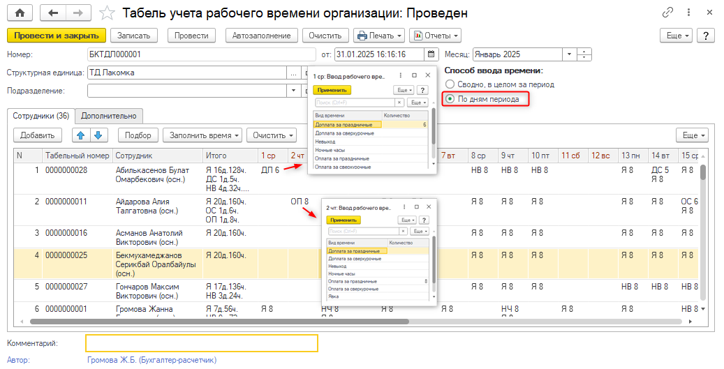This screenshot has height=369, width=724.
Task: Click 'Провести и закрыть' button
Action: [56, 35]
